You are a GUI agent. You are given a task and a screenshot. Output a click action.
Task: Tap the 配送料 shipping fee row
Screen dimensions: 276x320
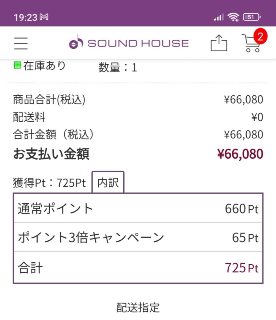pos(138,117)
